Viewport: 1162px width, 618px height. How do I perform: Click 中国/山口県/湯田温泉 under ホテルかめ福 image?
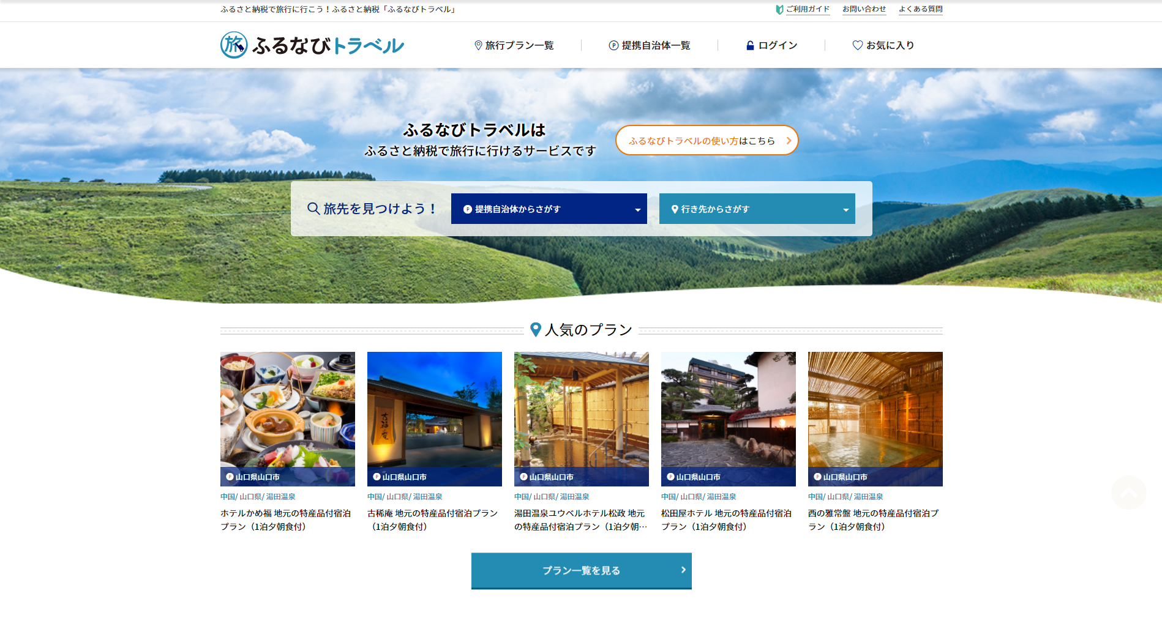click(x=258, y=497)
